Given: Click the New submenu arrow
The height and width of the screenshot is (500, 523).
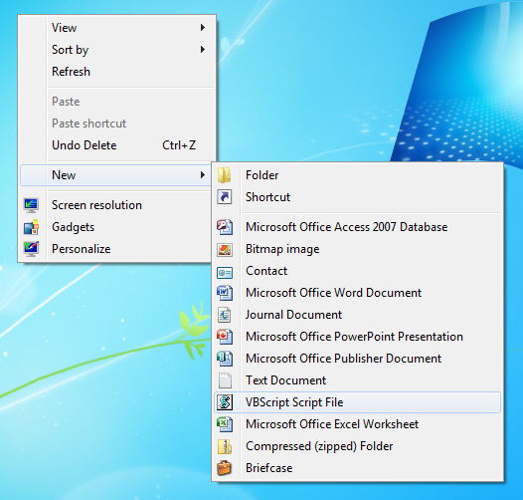Looking at the screenshot, I should tap(203, 174).
